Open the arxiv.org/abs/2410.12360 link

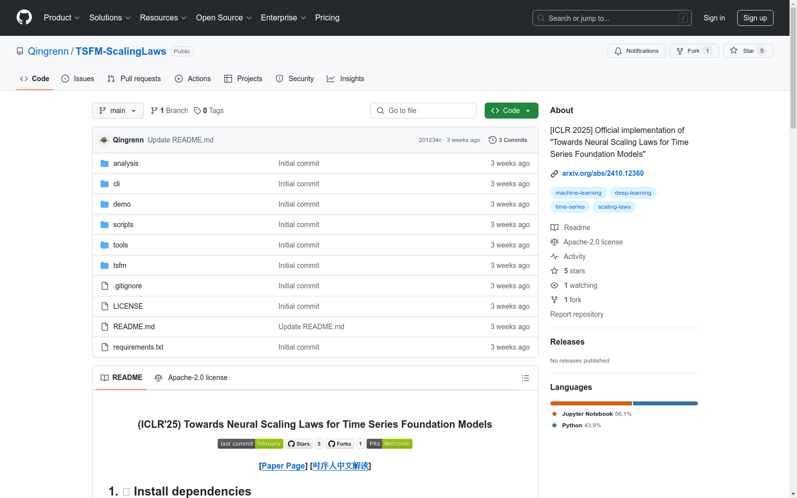[x=603, y=173]
